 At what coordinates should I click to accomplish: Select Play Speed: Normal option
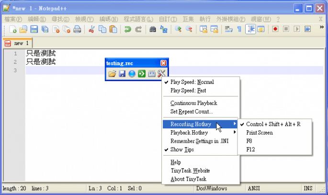pos(192,82)
